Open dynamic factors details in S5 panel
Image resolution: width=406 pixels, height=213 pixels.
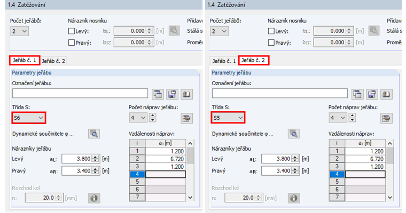point(293,134)
